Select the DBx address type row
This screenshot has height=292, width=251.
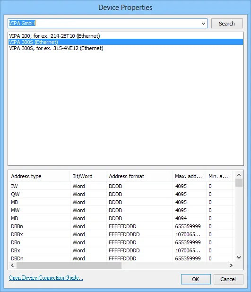[x=121, y=250]
